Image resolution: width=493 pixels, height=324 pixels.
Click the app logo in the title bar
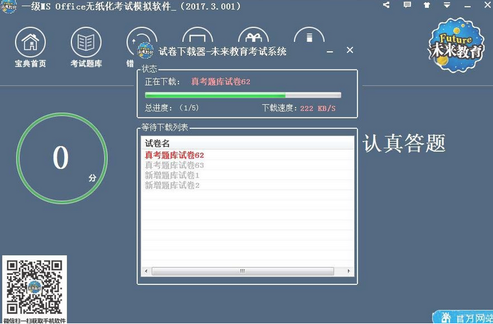point(8,6)
